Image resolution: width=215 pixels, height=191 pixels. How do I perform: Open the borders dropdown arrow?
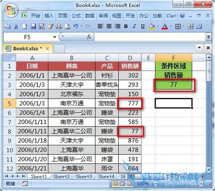[183, 26]
